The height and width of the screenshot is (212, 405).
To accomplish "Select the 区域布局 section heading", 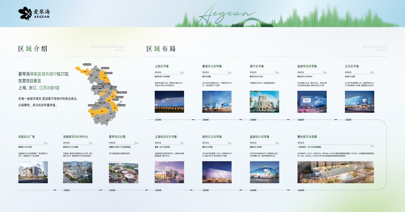I will point(161,49).
